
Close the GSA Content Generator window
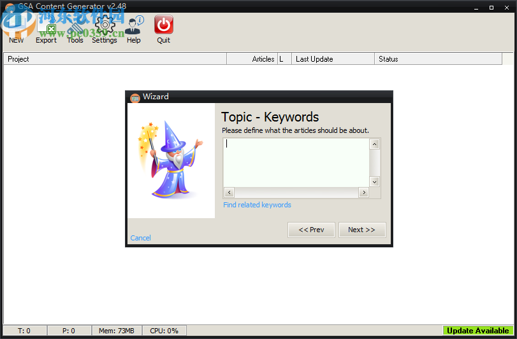click(x=507, y=8)
